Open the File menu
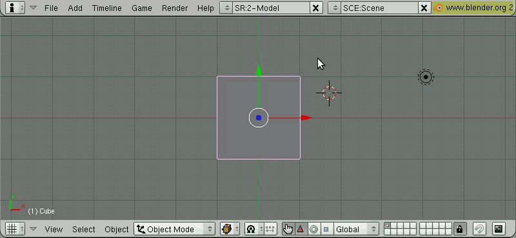This screenshot has height=238, width=516. 51,8
